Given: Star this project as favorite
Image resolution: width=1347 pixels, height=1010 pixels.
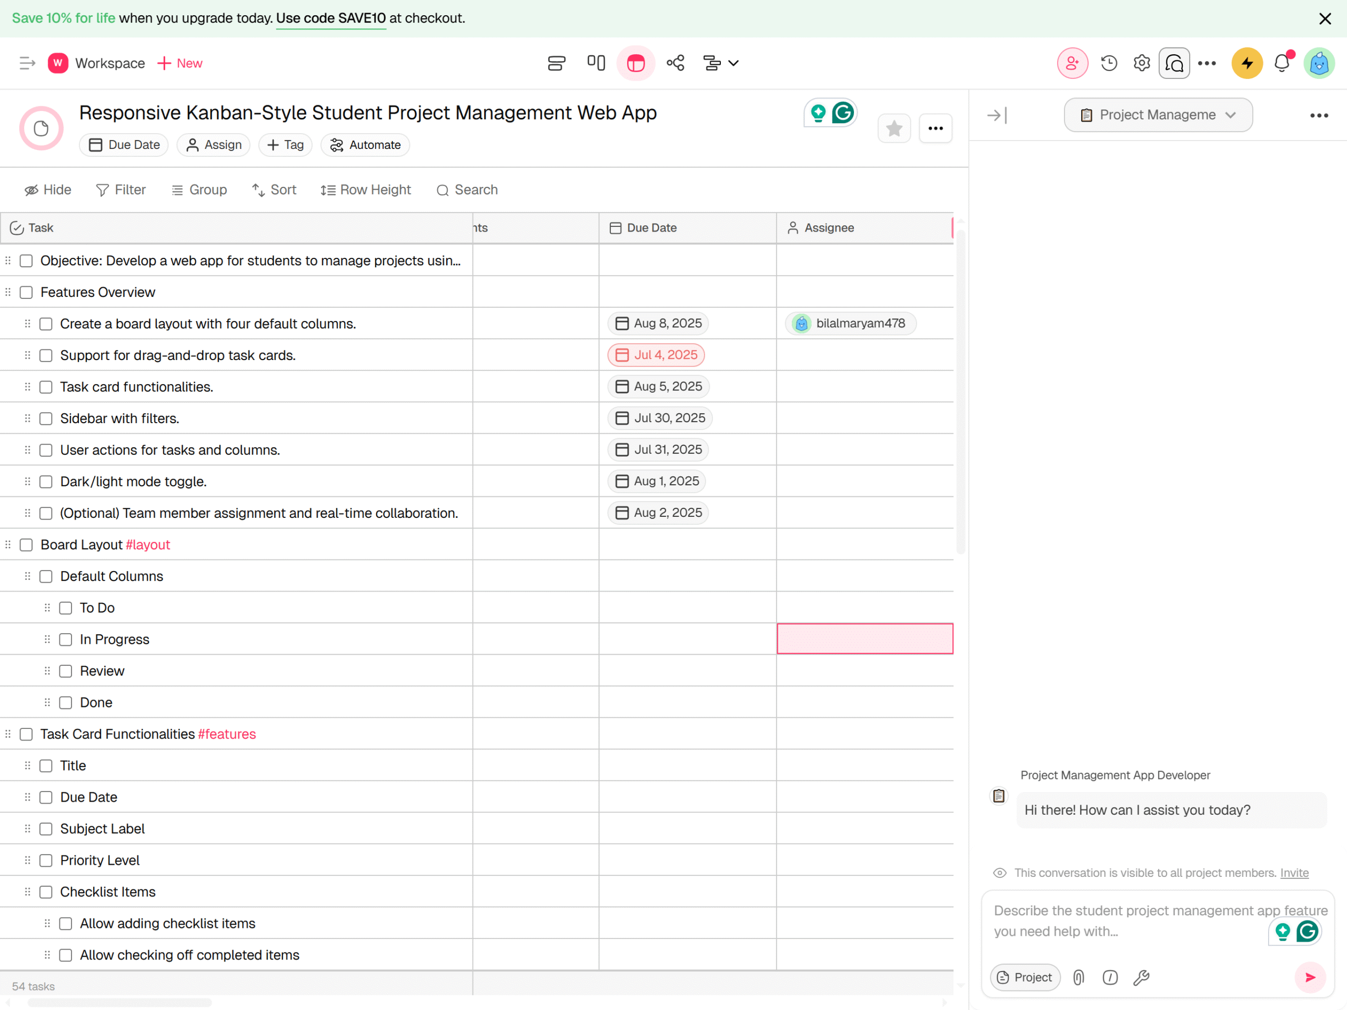Looking at the screenshot, I should [893, 128].
